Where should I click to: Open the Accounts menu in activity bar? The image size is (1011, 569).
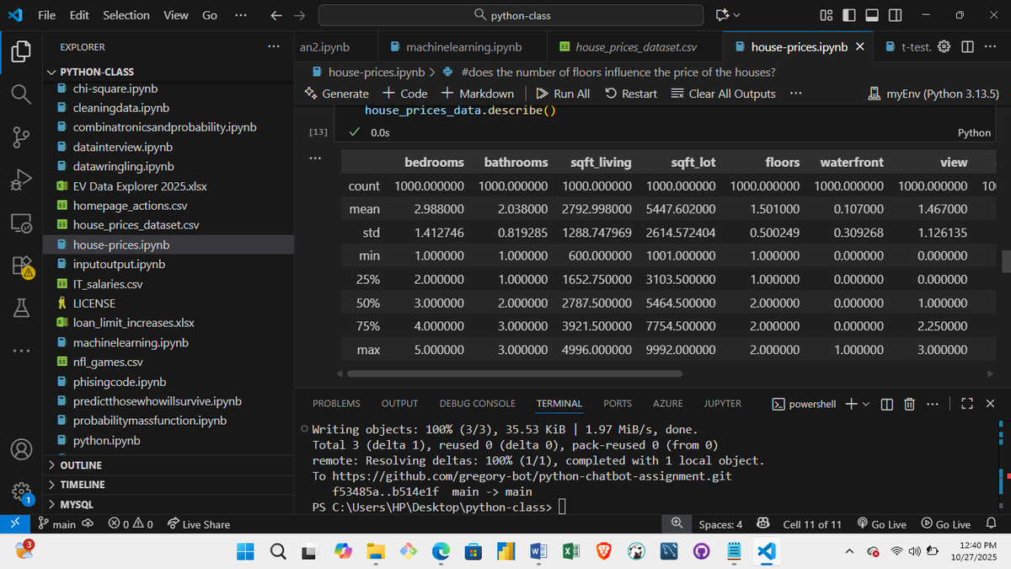pos(21,450)
